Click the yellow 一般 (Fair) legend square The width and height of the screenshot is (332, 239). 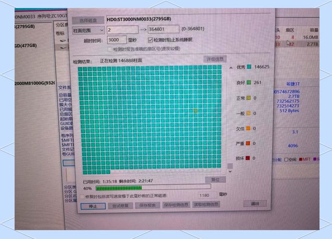coord(249,113)
